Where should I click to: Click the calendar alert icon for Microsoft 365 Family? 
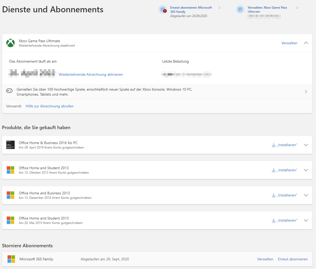point(163,9)
